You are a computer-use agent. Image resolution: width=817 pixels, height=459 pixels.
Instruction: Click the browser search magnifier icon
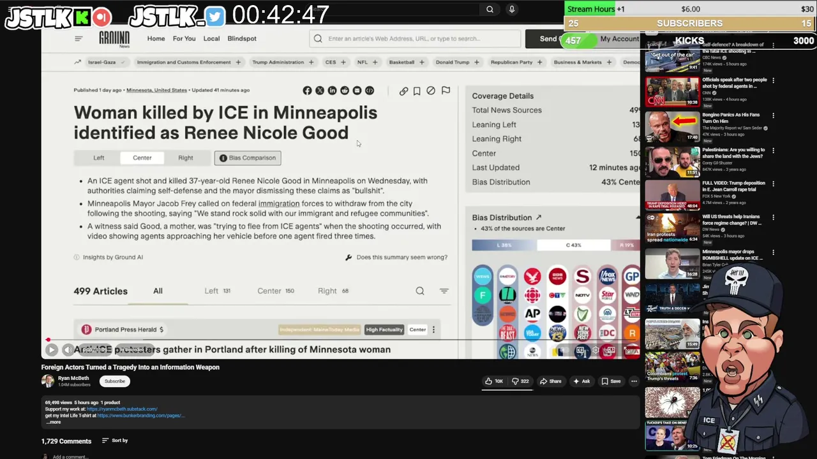click(490, 9)
